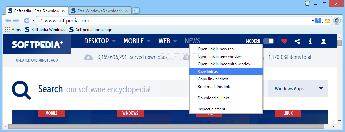Go forward with the forward arrow
The height and width of the screenshot is (132, 345).
(16, 21)
